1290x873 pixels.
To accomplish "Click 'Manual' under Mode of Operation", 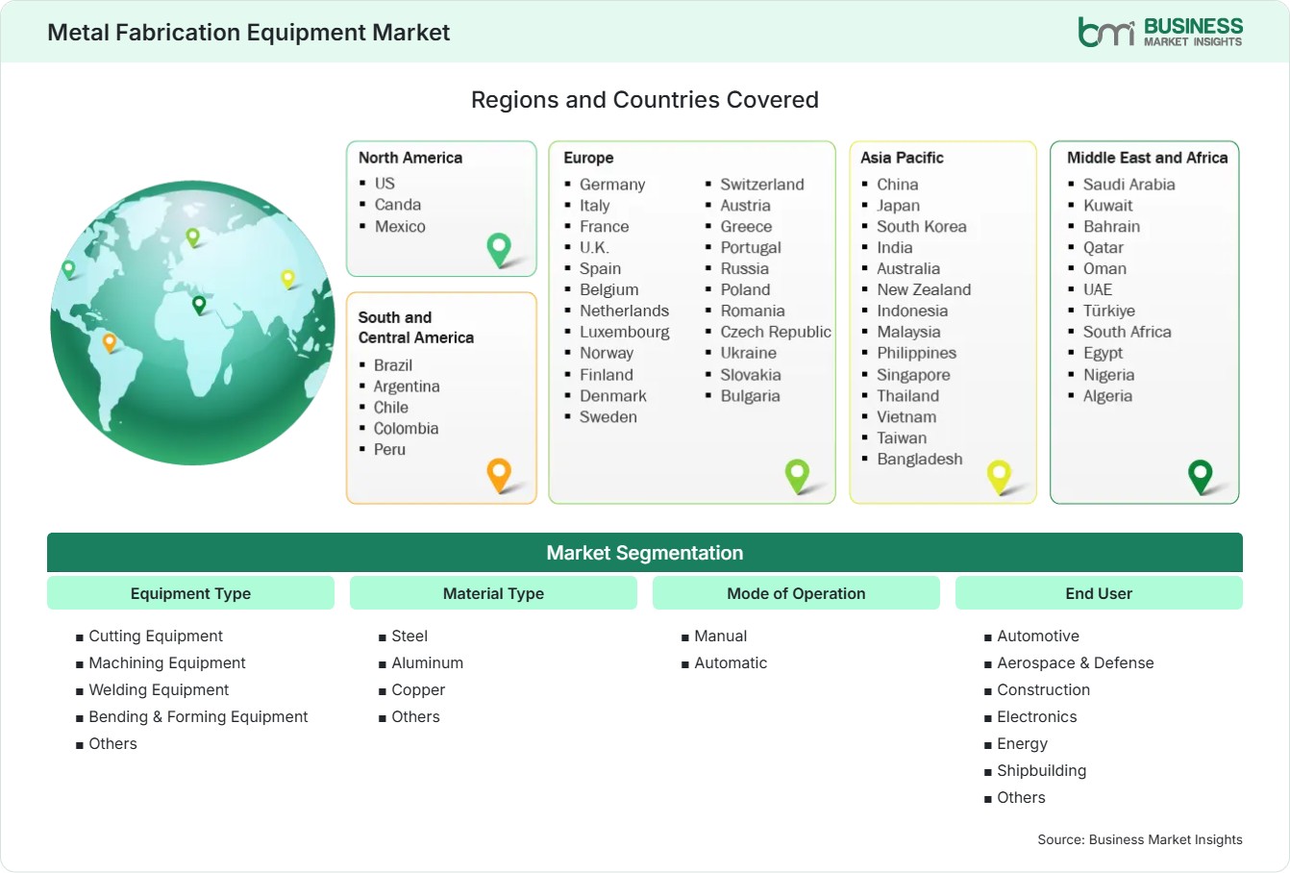I will tap(721, 636).
